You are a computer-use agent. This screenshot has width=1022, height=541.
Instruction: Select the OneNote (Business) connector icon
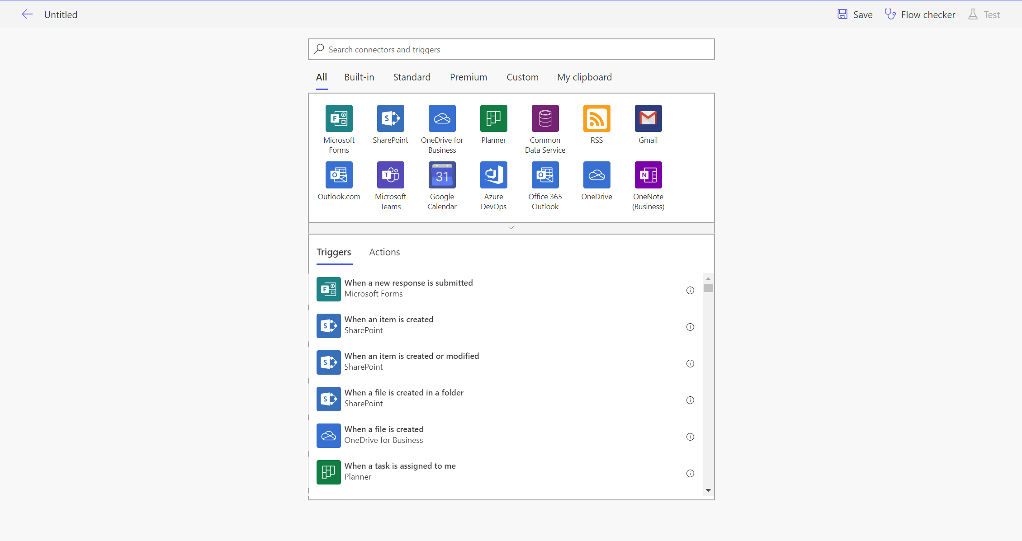click(x=648, y=175)
